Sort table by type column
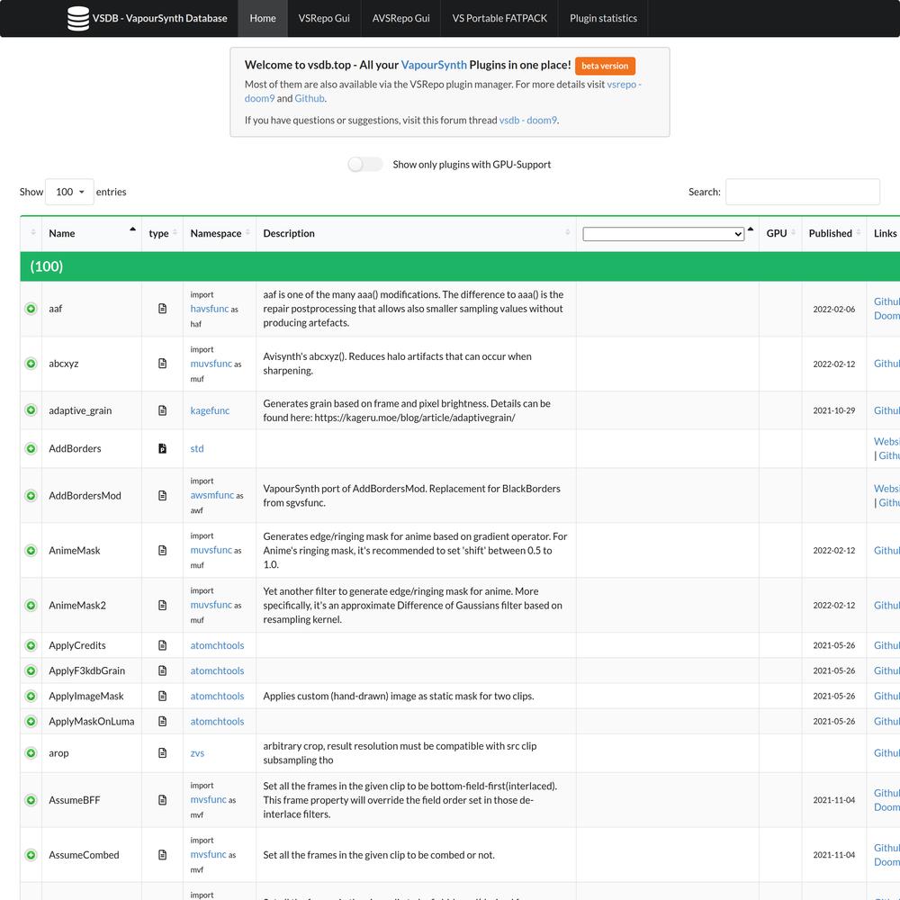This screenshot has height=900, width=900. [162, 234]
